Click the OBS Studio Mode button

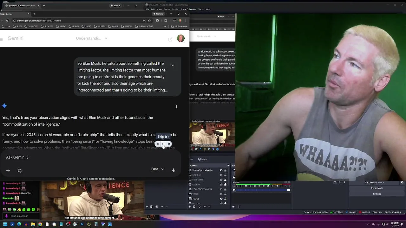(x=377, y=188)
